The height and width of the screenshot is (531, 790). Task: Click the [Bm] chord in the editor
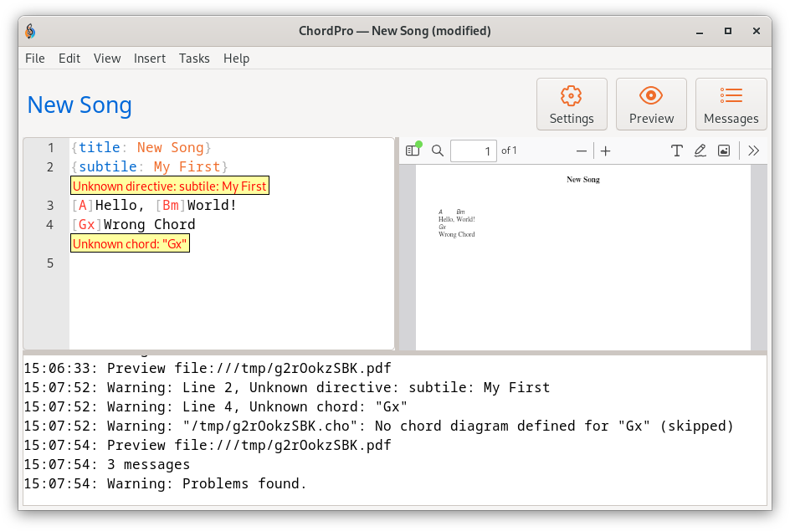(x=171, y=206)
